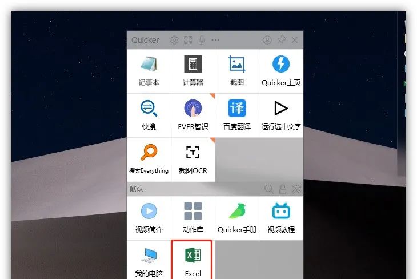Click the 默认 profile label
The image size is (417, 279).
click(137, 189)
